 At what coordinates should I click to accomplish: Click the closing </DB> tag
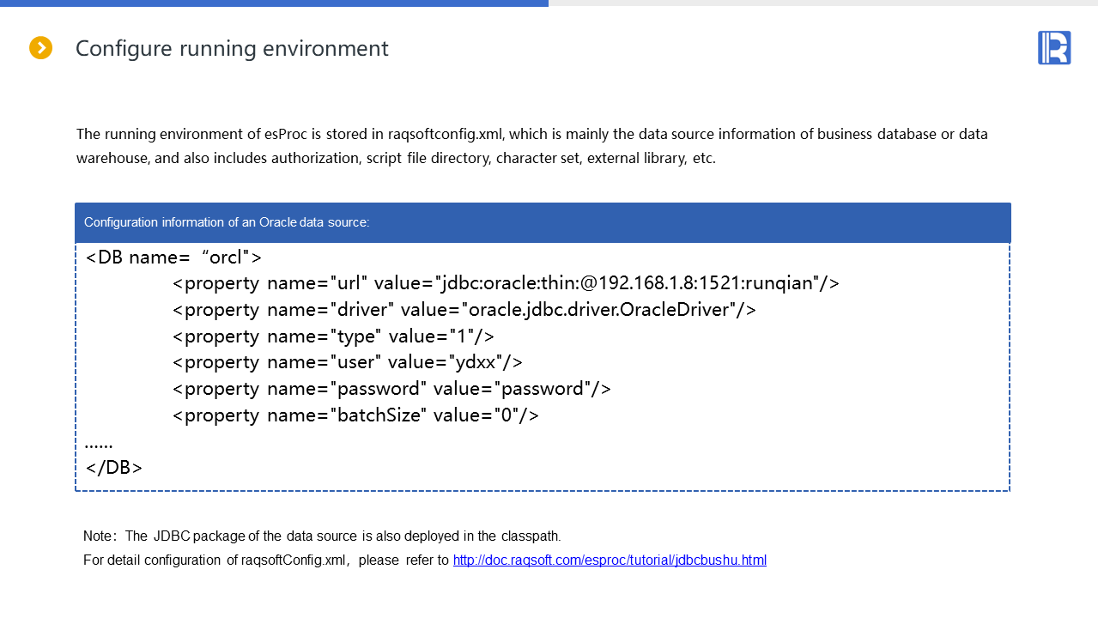coord(114,468)
